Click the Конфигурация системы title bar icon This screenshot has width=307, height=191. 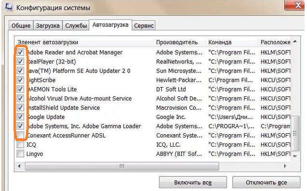9,7
